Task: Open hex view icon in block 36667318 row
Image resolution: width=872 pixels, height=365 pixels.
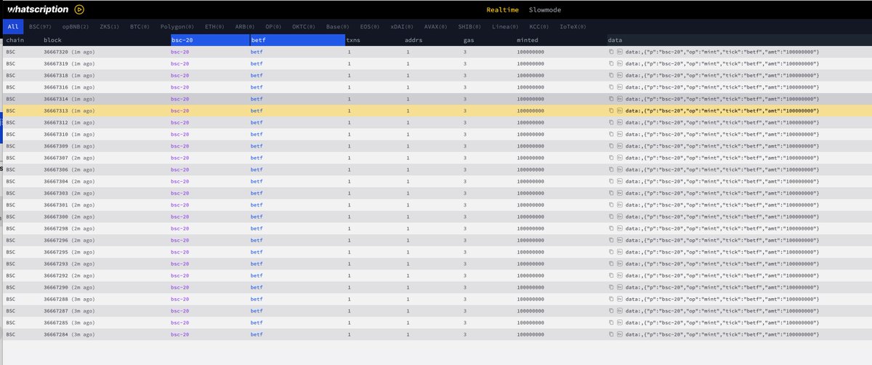Action: point(620,76)
